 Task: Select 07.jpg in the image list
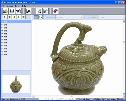(x=16, y=40)
